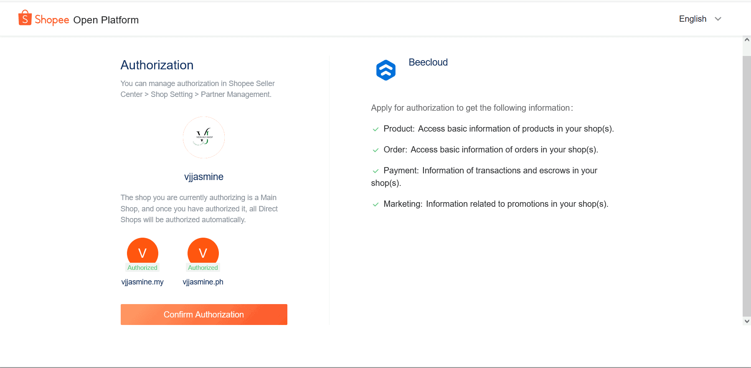Viewport: 751px width, 368px height.
Task: Click the vjjasmine.ph shop avatar circle
Action: tap(203, 251)
